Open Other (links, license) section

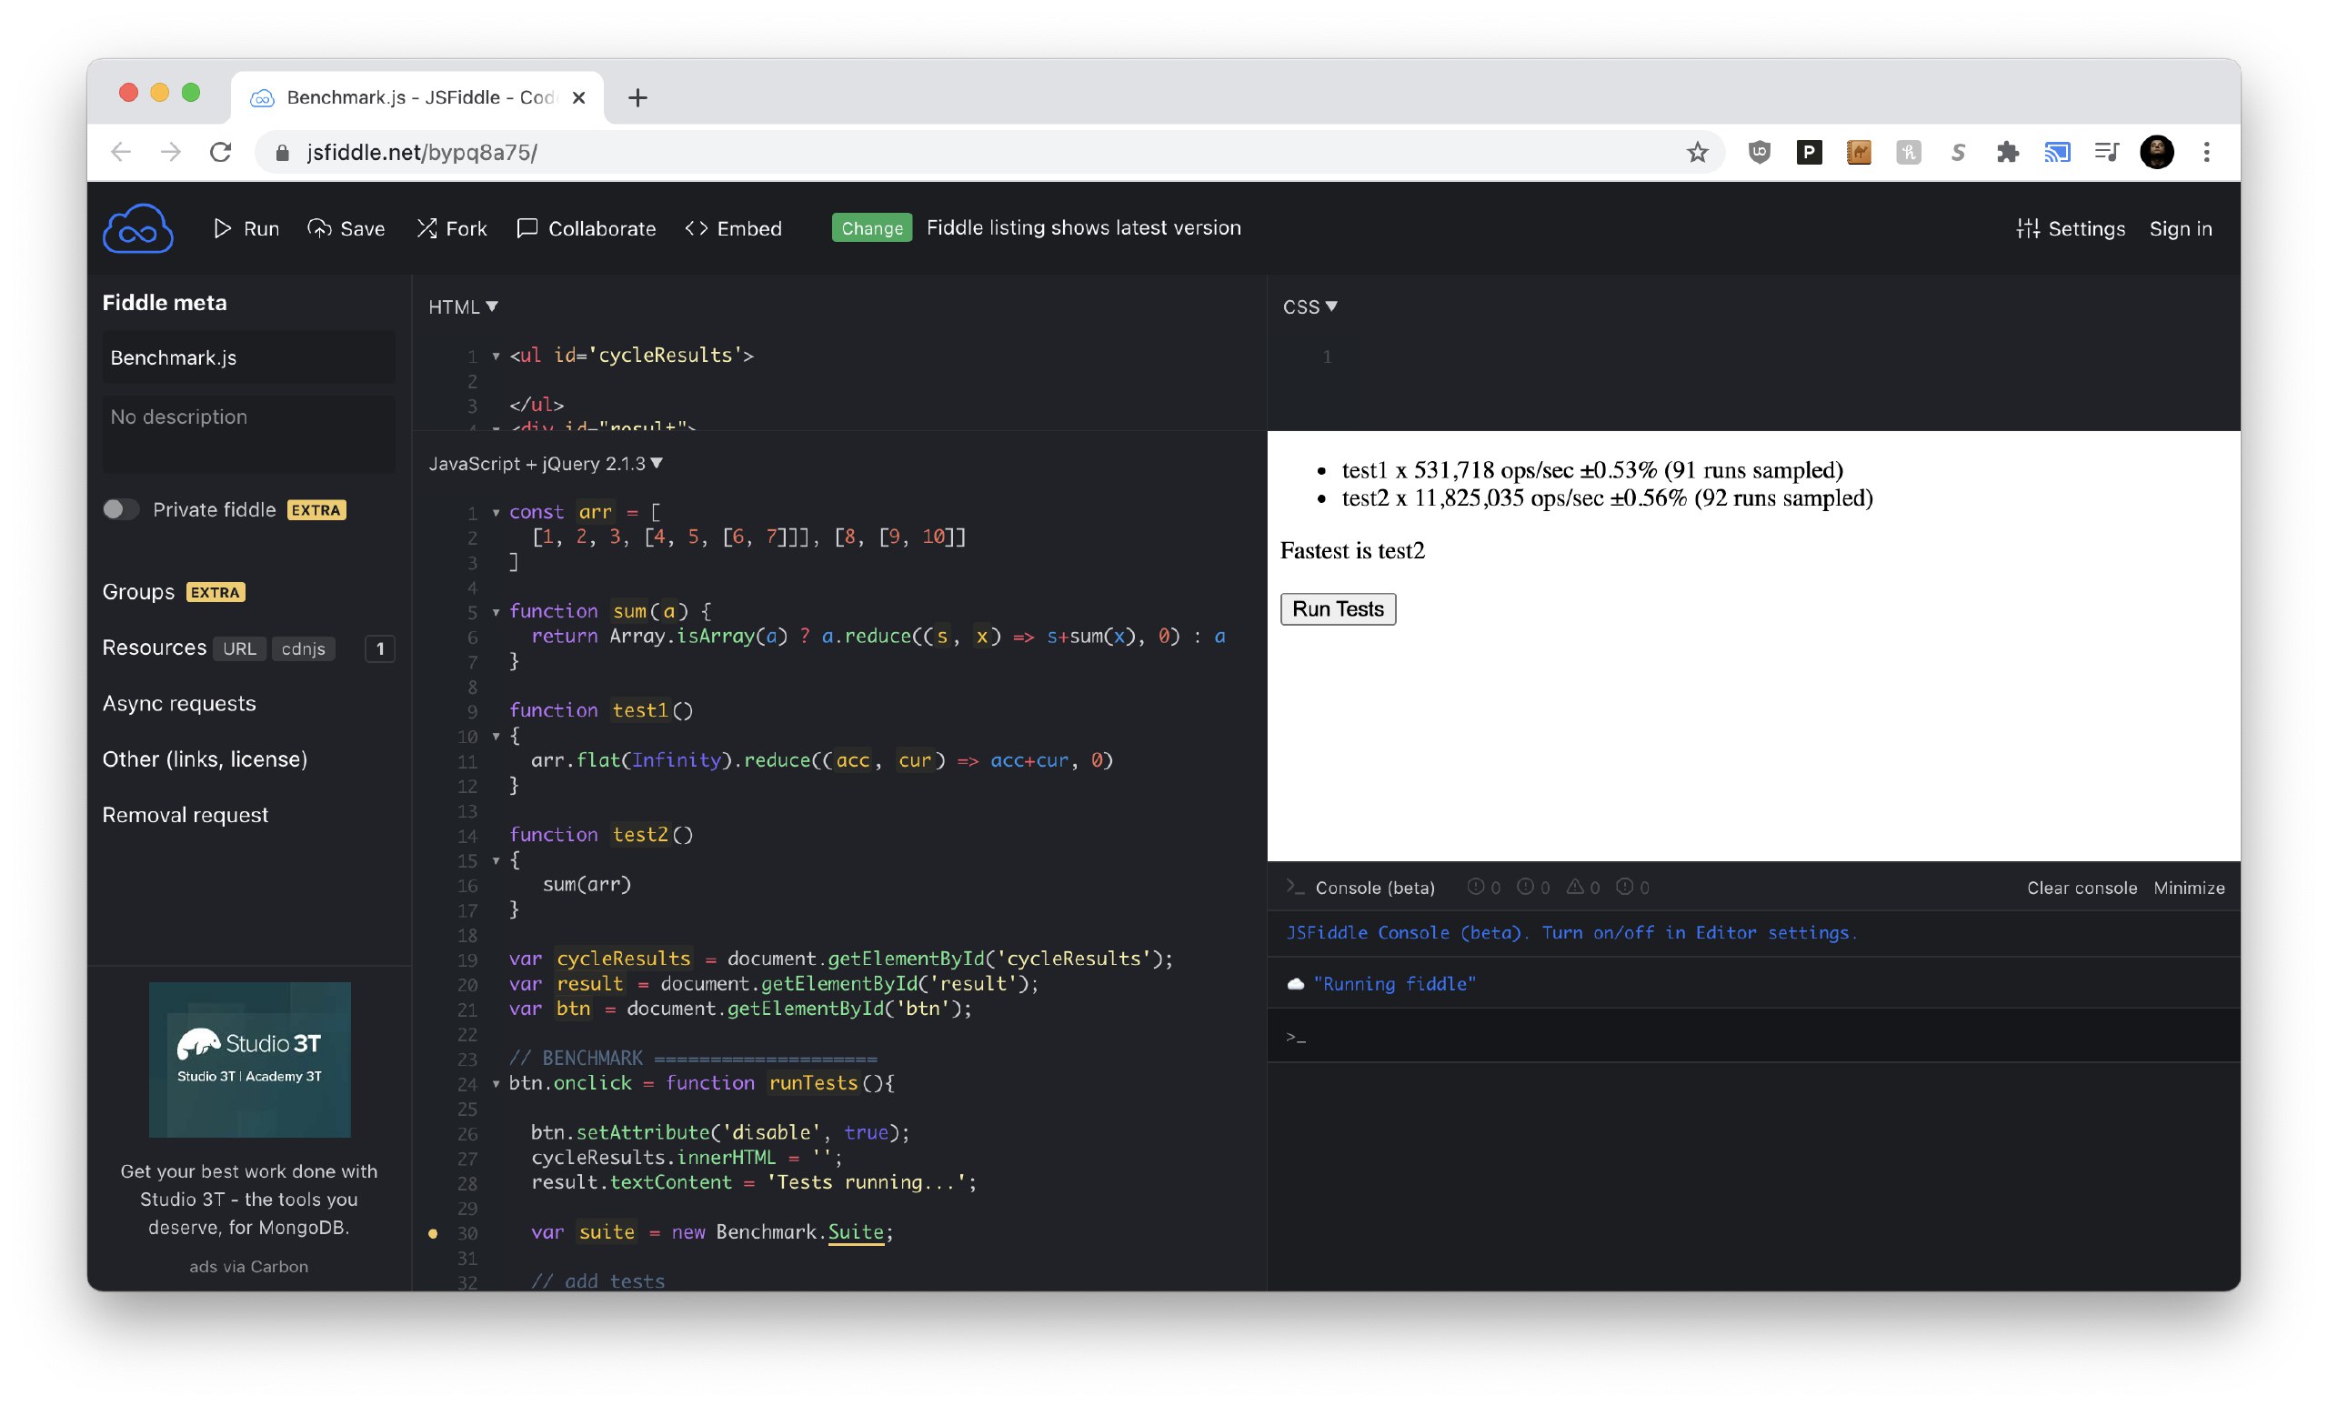coord(205,758)
